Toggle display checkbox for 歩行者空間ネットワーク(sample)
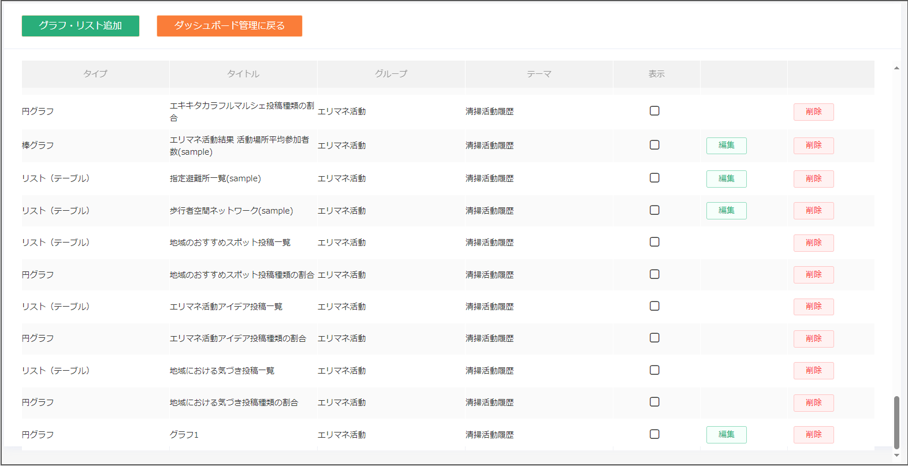The height and width of the screenshot is (466, 908). (x=654, y=210)
